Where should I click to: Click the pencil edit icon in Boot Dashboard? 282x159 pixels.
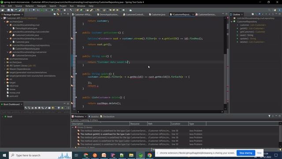(x=46, y=108)
